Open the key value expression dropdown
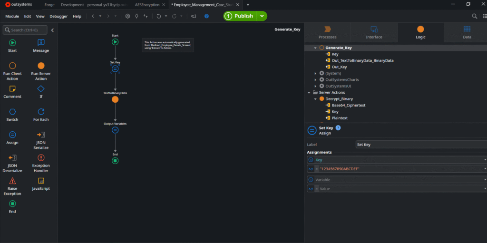487x243 pixels. click(485, 168)
